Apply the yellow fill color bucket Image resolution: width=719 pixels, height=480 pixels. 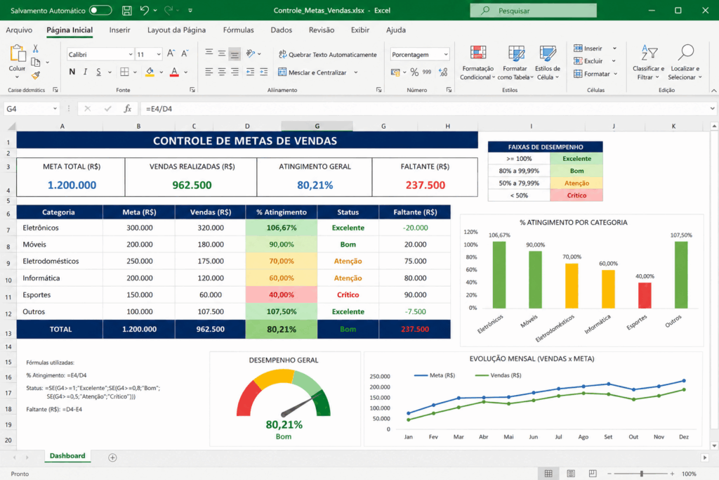pyautogui.click(x=150, y=72)
